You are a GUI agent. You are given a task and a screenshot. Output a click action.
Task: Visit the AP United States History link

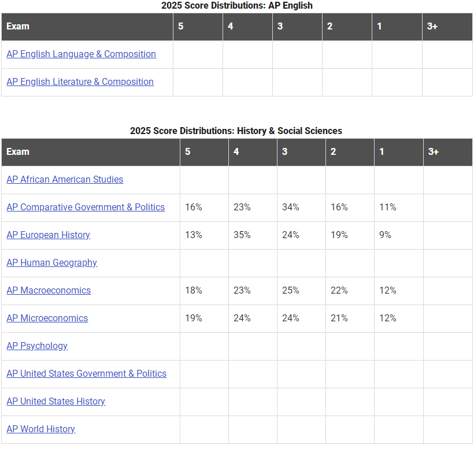click(56, 402)
